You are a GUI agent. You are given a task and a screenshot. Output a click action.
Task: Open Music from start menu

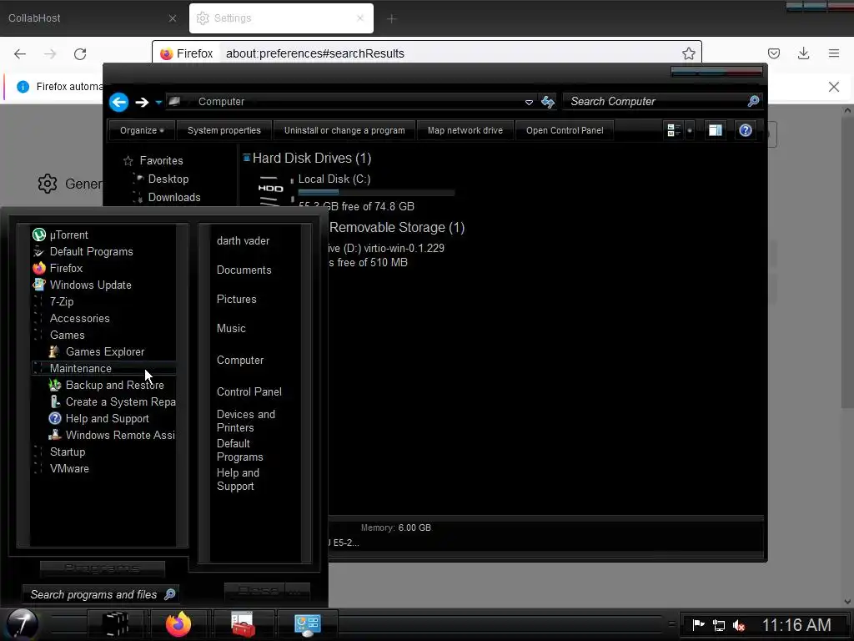(x=231, y=329)
